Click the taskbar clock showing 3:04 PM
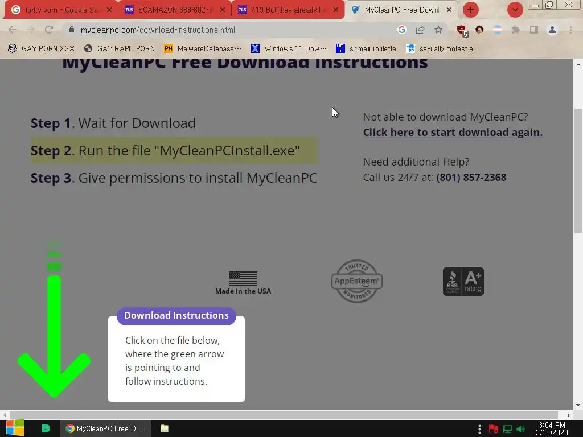 pos(552,428)
